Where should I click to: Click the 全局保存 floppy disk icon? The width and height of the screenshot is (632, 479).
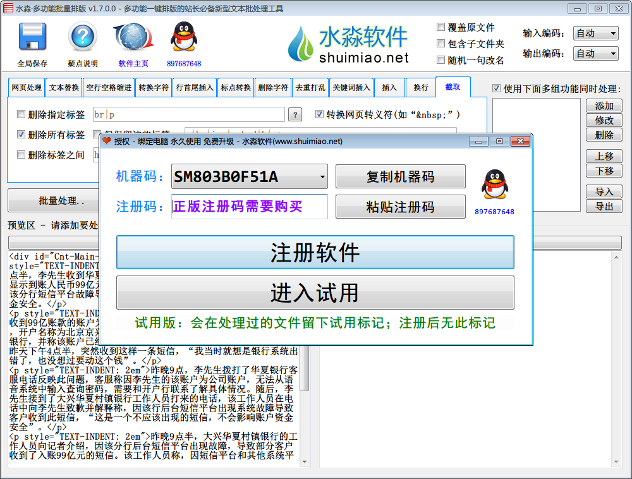pyautogui.click(x=32, y=36)
